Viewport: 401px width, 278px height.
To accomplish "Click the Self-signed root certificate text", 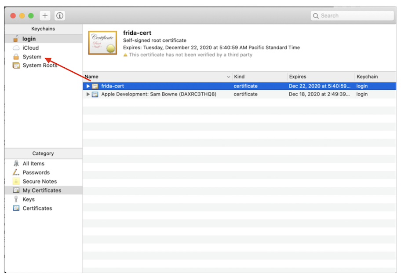I will (155, 40).
